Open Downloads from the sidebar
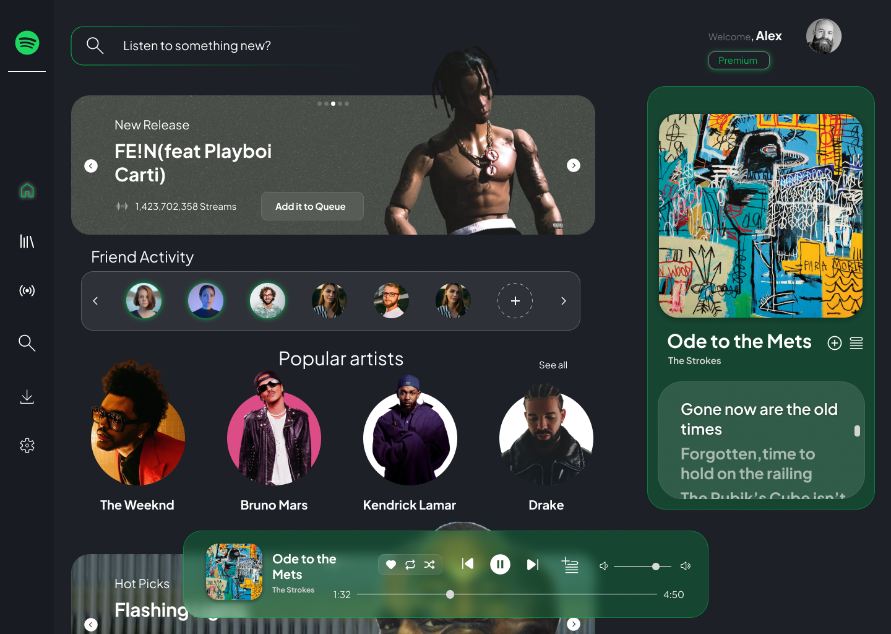This screenshot has width=891, height=634. click(27, 396)
